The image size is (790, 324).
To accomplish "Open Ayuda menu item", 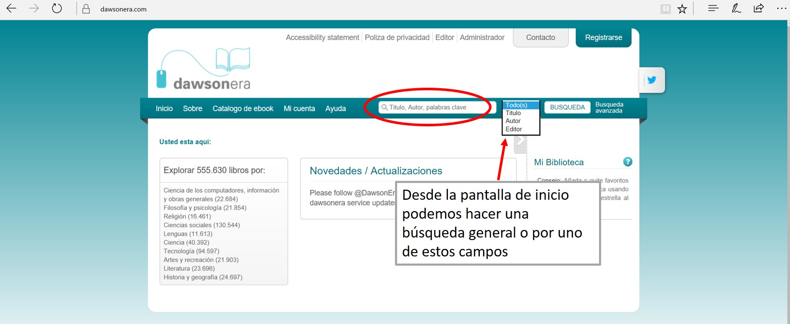I will coord(335,108).
